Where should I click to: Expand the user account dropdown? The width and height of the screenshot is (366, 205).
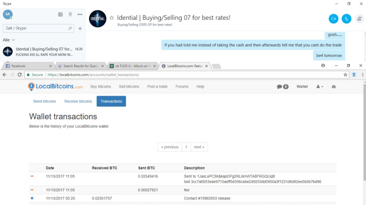coord(320,87)
